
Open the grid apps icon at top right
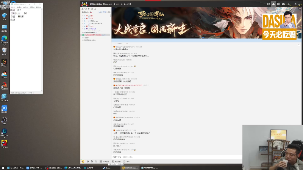(278, 4)
